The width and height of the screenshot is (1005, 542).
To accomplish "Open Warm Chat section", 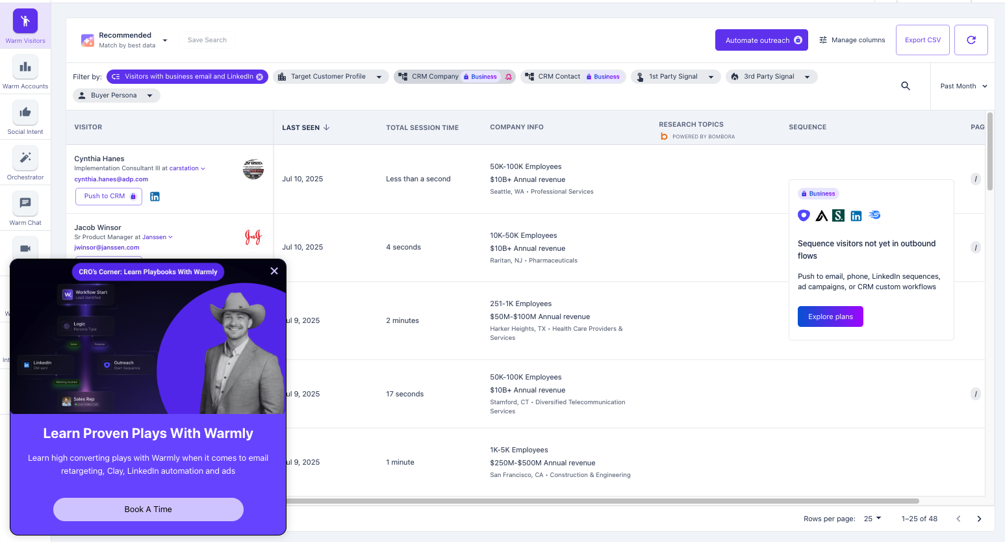I will [x=25, y=209].
